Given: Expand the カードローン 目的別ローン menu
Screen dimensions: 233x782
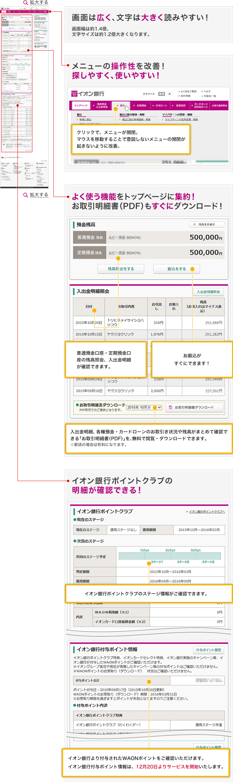Looking at the screenshot, I should [200, 106].
